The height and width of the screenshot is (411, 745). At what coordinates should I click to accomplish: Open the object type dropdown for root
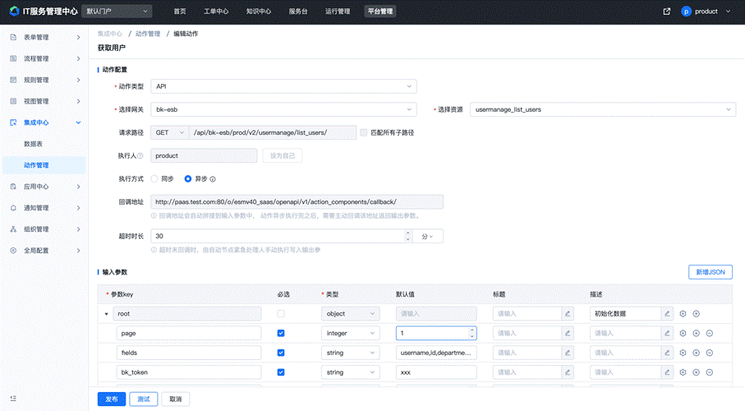(x=350, y=313)
